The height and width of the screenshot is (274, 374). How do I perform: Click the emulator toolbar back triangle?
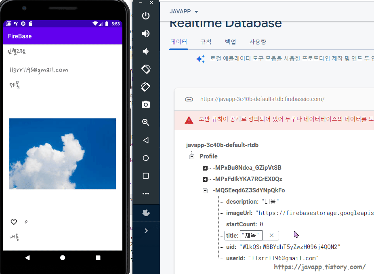146,140
